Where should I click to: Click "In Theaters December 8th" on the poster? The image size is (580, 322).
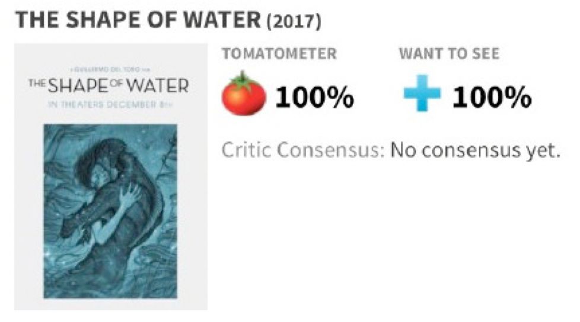pos(109,104)
